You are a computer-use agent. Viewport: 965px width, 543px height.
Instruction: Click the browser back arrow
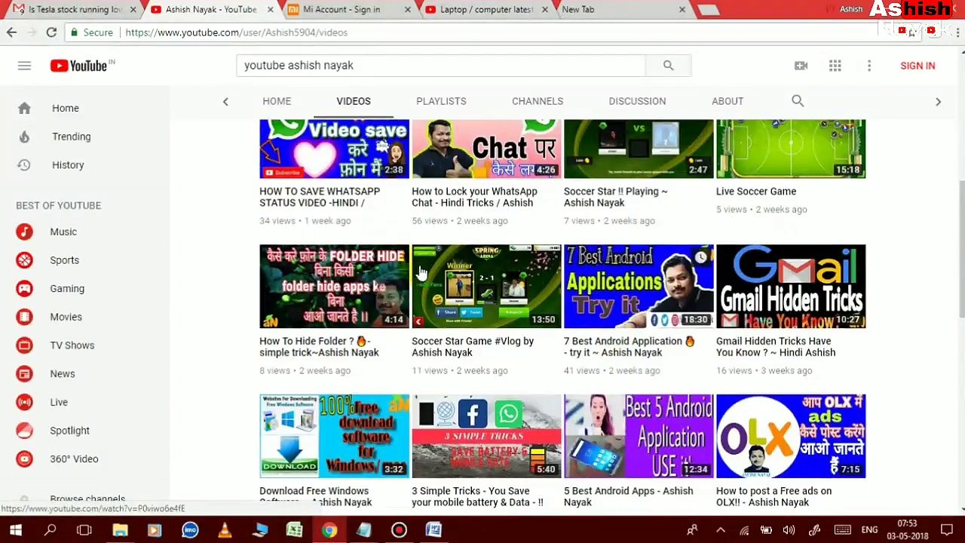coord(11,32)
